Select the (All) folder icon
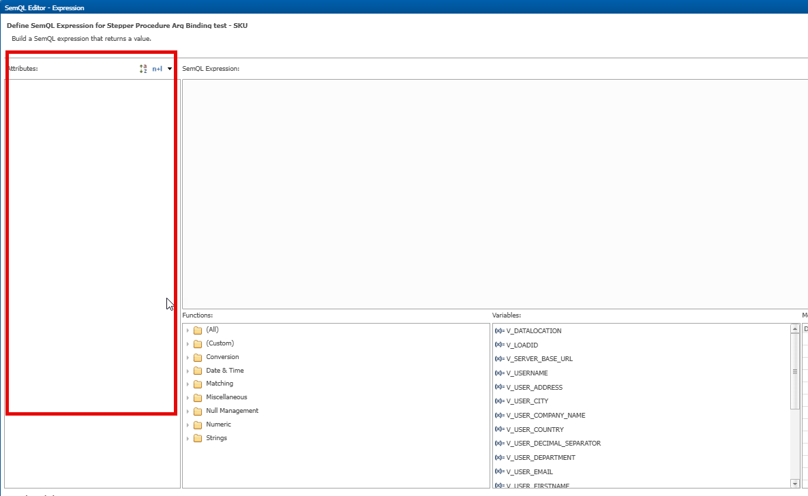The height and width of the screenshot is (496, 808). tap(198, 330)
